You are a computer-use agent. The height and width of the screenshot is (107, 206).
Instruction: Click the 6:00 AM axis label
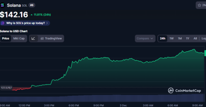pyautogui.click(x=173, y=106)
